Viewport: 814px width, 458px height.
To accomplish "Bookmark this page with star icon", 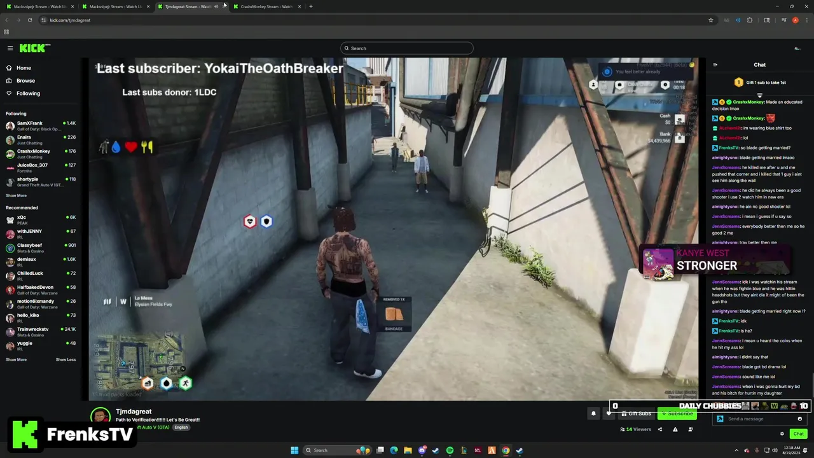I will pyautogui.click(x=710, y=20).
